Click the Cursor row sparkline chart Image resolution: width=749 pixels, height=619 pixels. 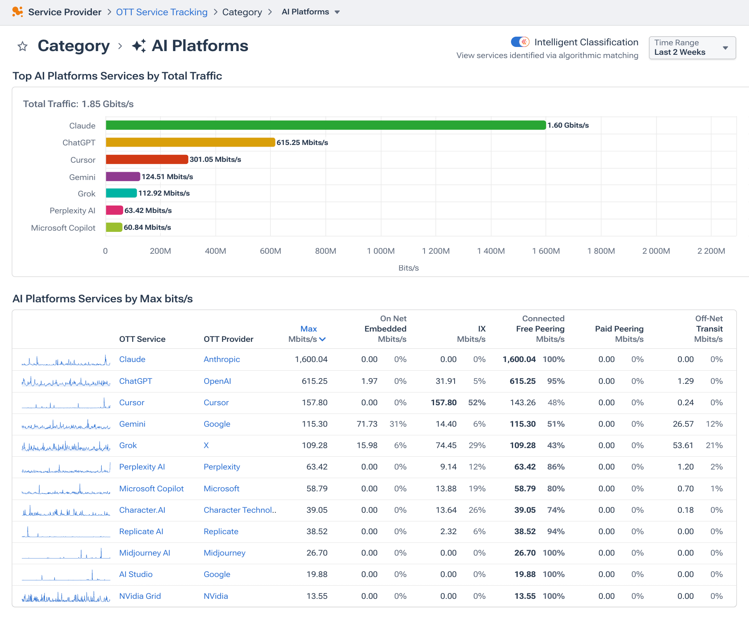point(66,403)
